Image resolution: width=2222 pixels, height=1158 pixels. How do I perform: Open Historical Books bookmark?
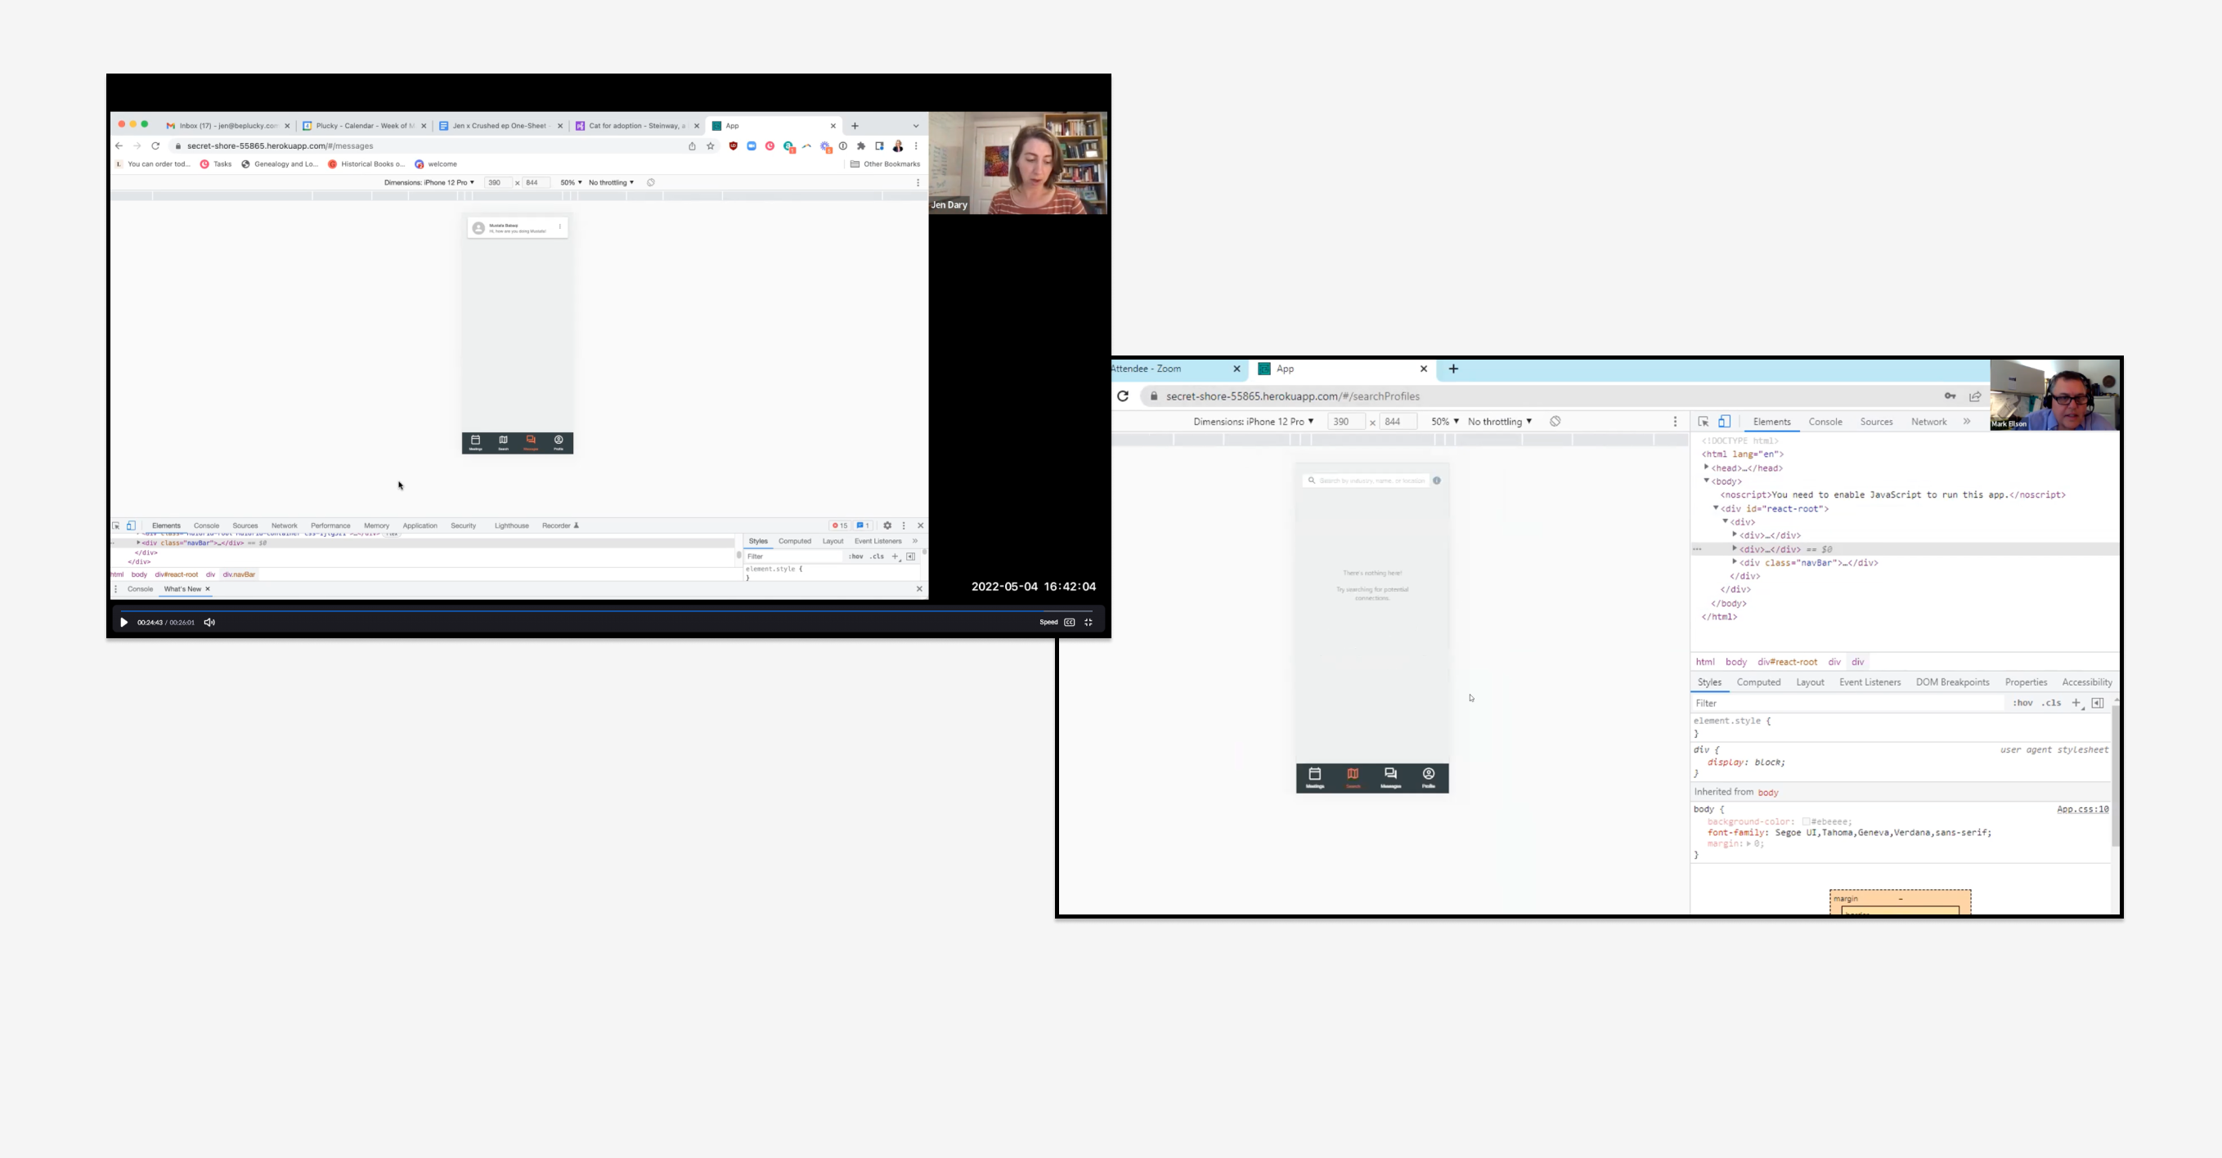pos(366,163)
